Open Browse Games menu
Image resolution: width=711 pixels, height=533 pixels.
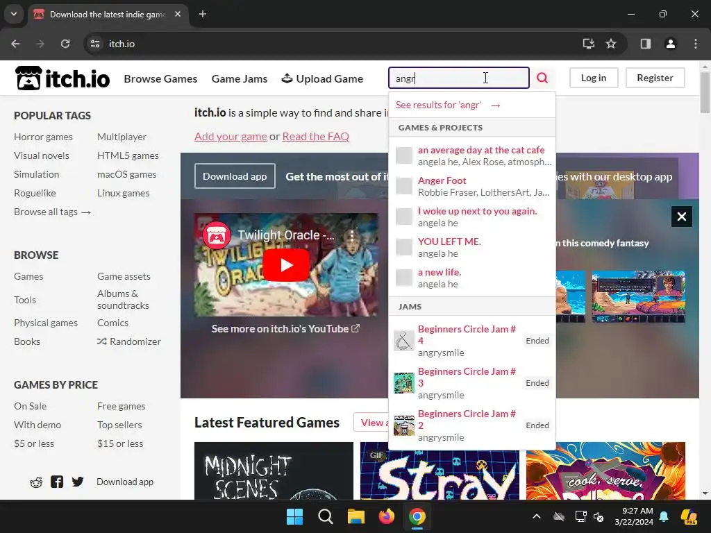[160, 79]
